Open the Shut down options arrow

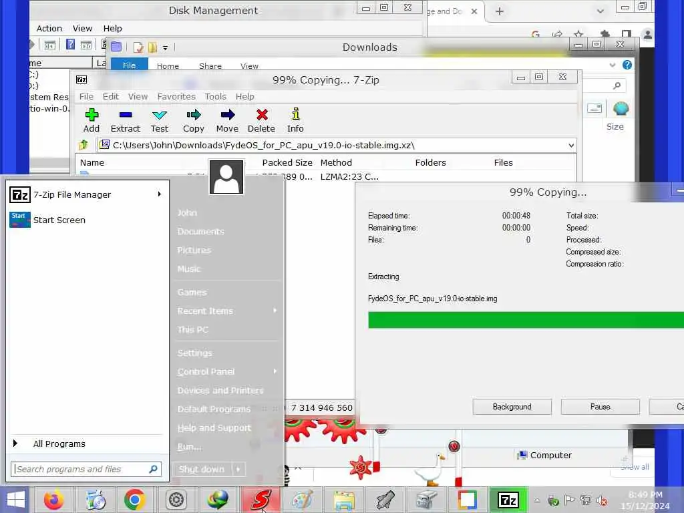238,470
